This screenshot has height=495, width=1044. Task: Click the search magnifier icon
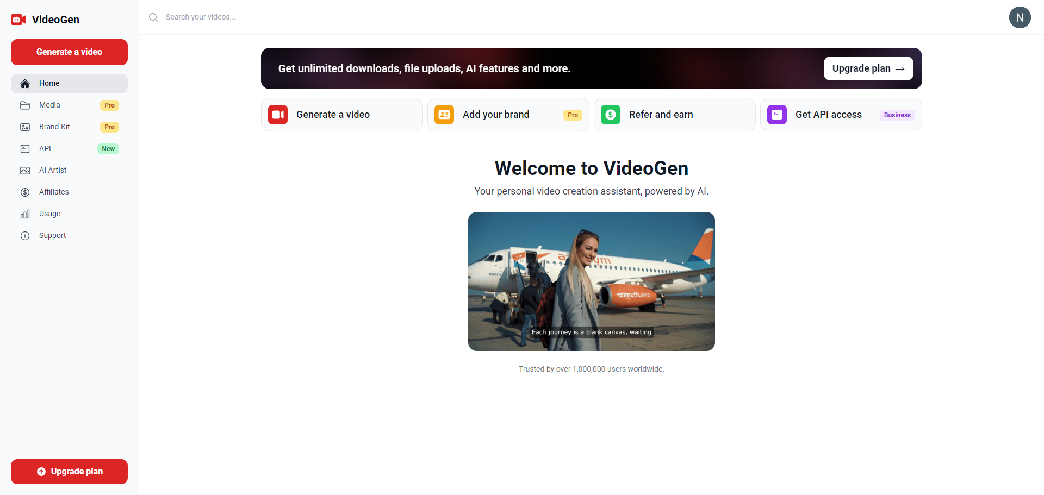point(153,17)
